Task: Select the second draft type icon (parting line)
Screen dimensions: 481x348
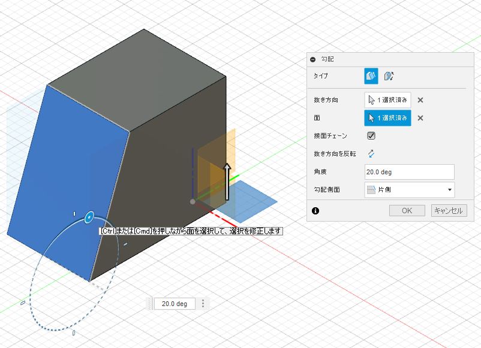Action: pos(389,76)
